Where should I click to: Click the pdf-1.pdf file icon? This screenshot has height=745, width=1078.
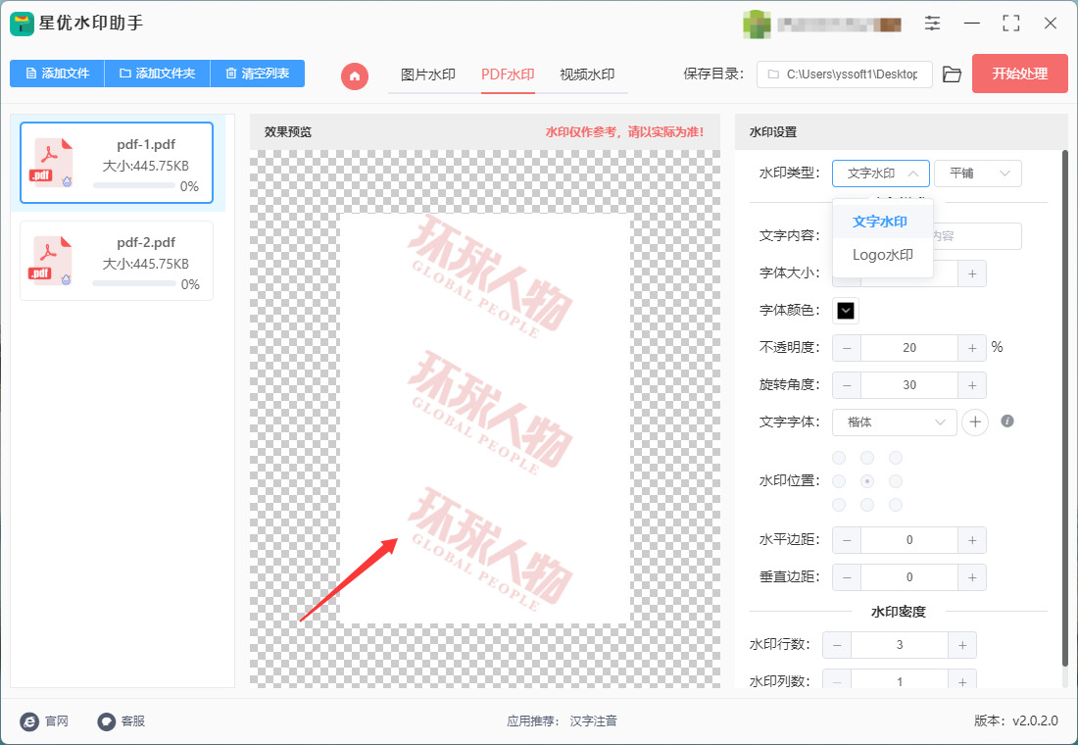51,163
